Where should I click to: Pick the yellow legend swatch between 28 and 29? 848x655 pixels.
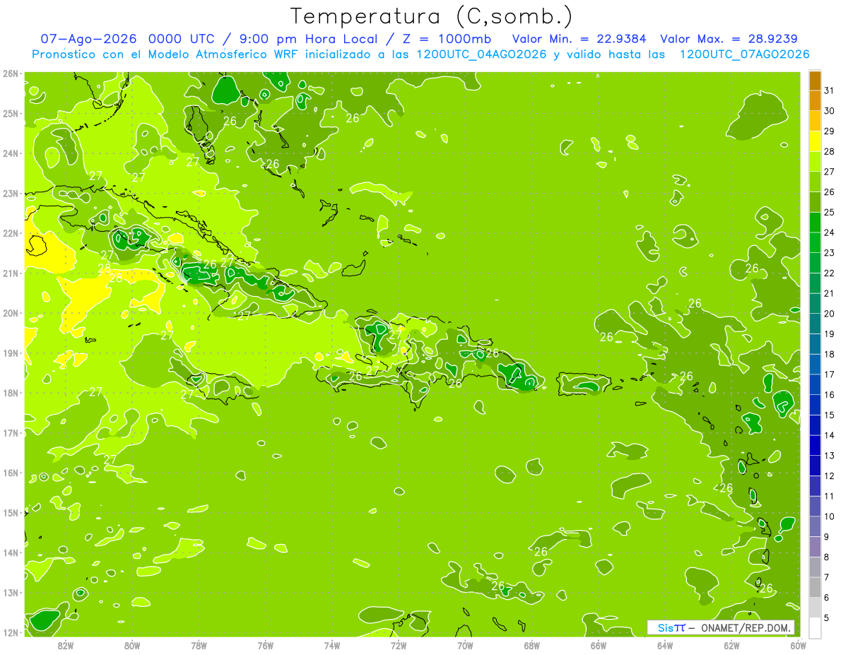tap(815, 141)
